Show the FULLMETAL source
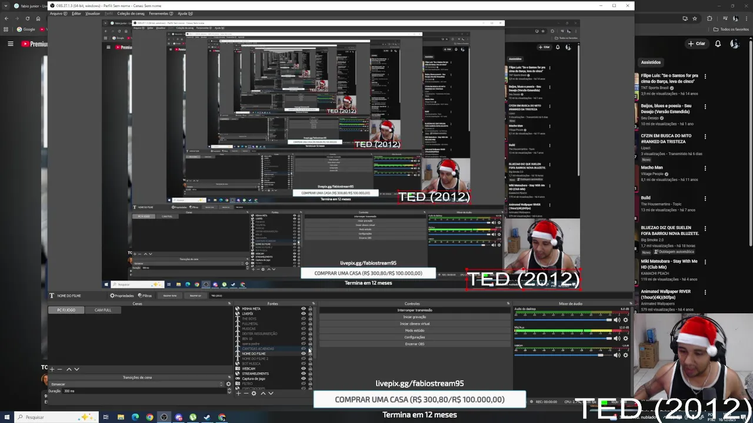The height and width of the screenshot is (423, 753). point(304,324)
